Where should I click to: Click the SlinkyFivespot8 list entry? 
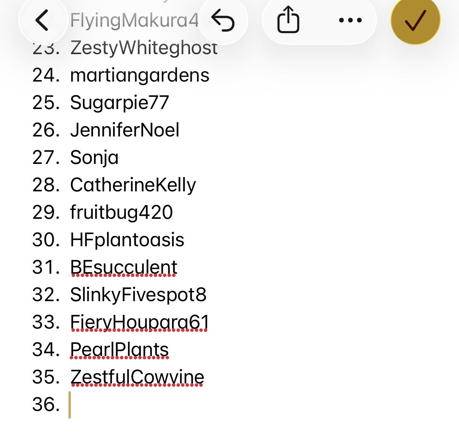(138, 295)
